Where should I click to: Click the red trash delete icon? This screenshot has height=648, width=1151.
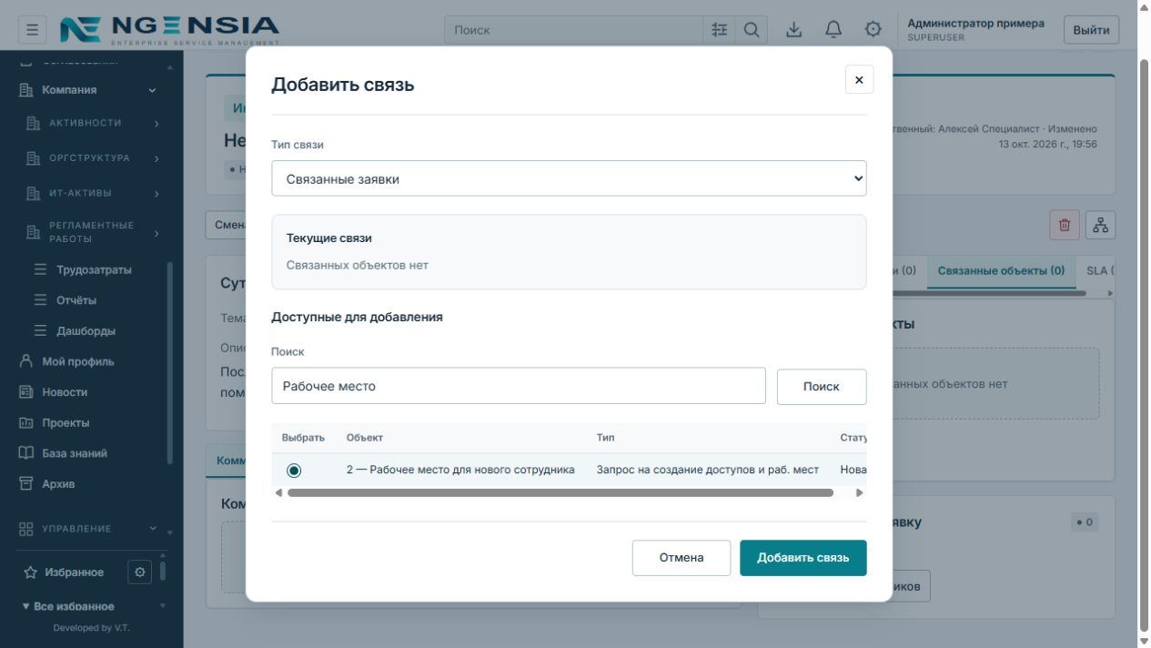point(1065,225)
